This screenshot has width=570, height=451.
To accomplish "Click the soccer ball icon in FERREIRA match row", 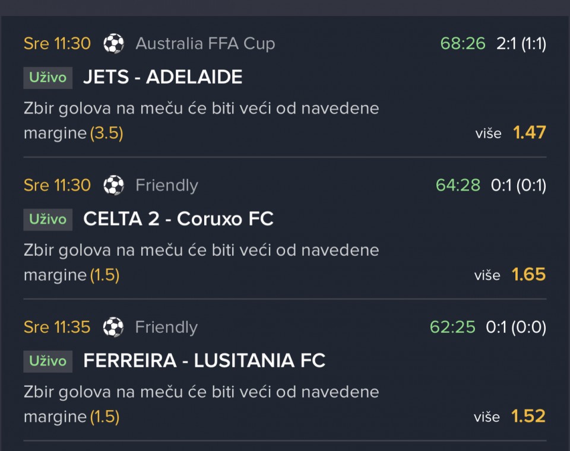I will (x=113, y=327).
